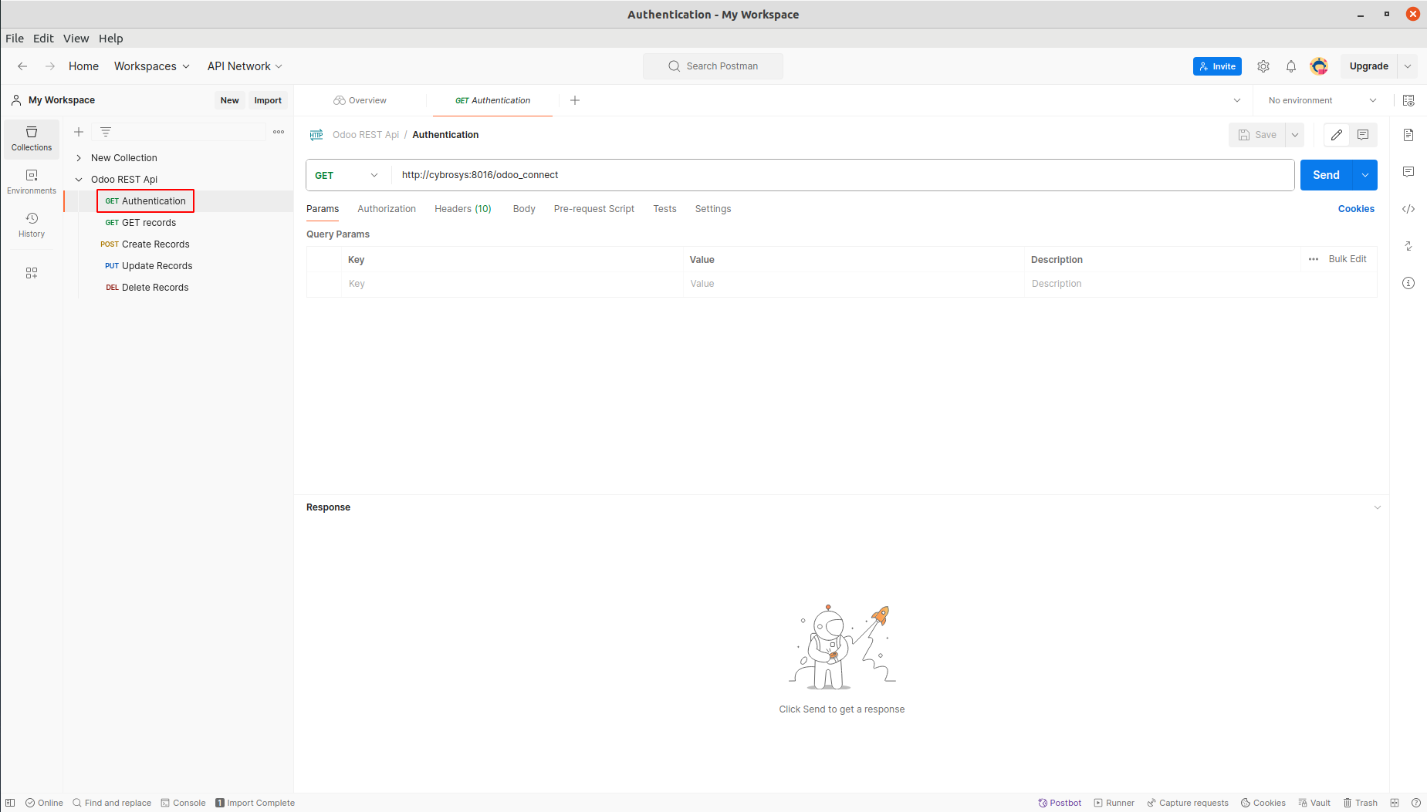Viewport: 1427px width, 812px height.
Task: Click the edit pencil icon
Action: (x=1337, y=135)
